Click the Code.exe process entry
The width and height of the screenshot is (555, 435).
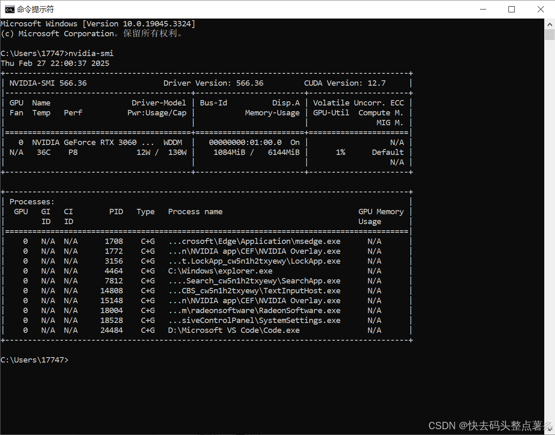coord(234,330)
